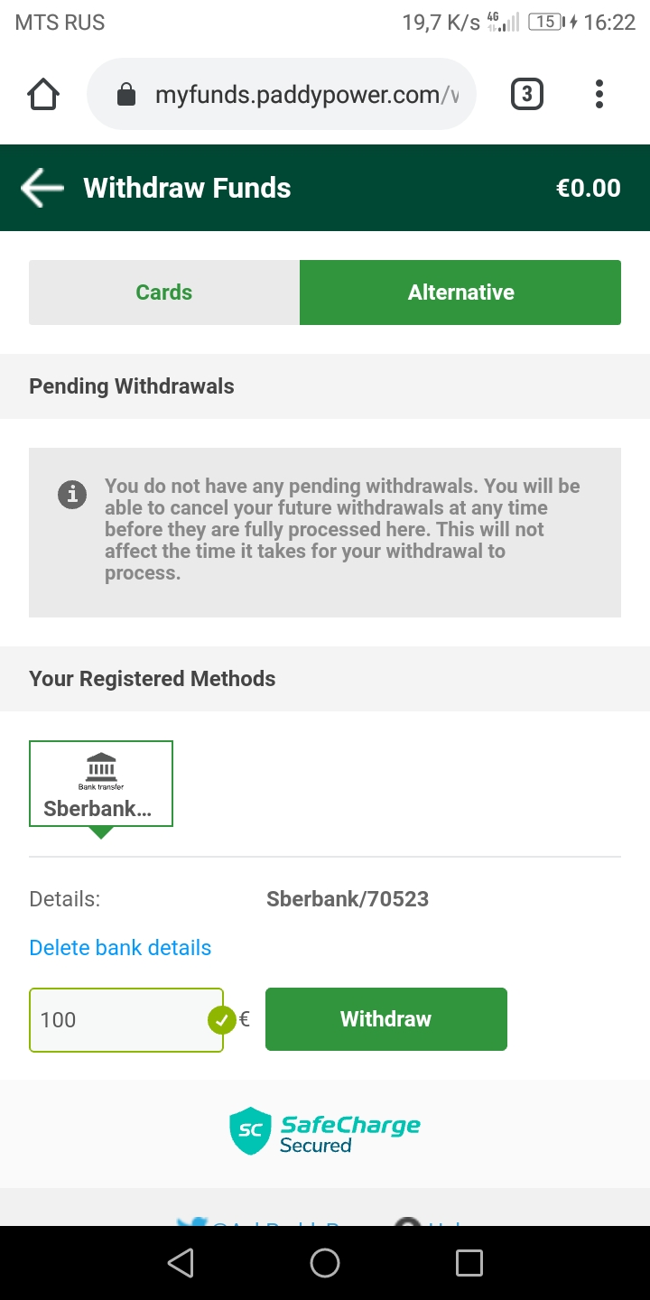Select the Sberbank registered method tile
This screenshot has width=650, height=1300.
pos(101,784)
